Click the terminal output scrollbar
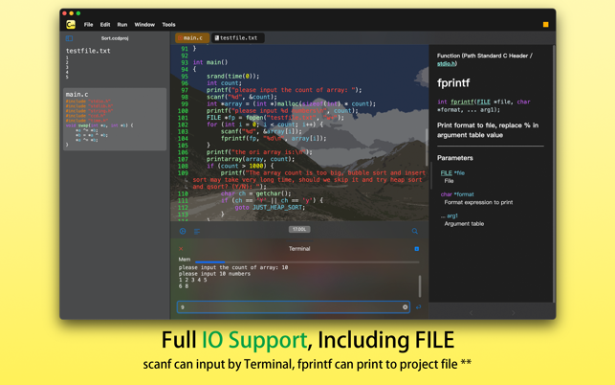615x385 pixels. [420, 286]
